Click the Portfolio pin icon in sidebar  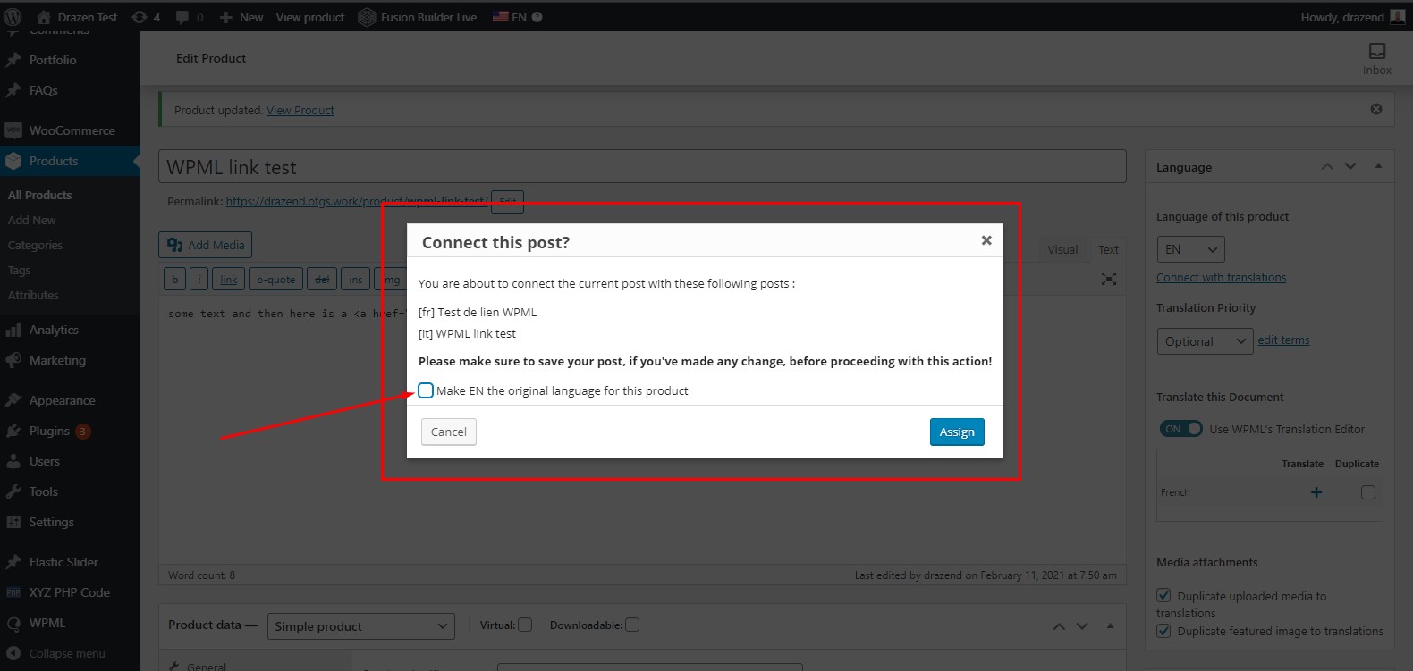click(x=13, y=60)
